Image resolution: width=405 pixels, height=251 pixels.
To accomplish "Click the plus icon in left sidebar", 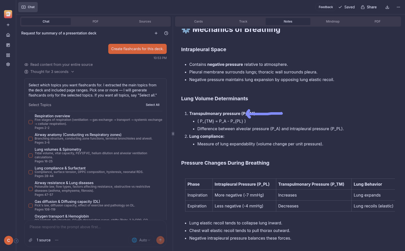I will tap(8, 25).
